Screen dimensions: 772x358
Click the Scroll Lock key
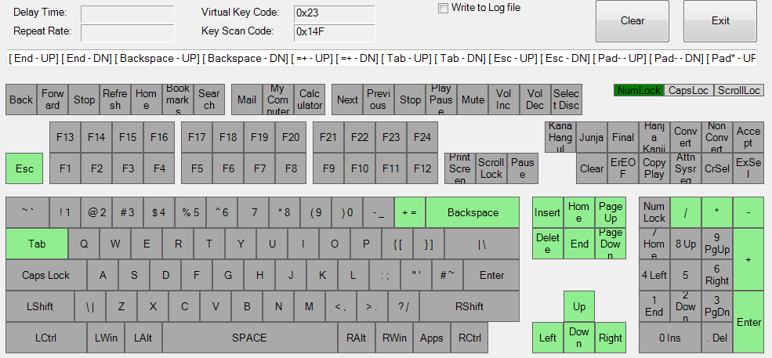click(x=491, y=168)
